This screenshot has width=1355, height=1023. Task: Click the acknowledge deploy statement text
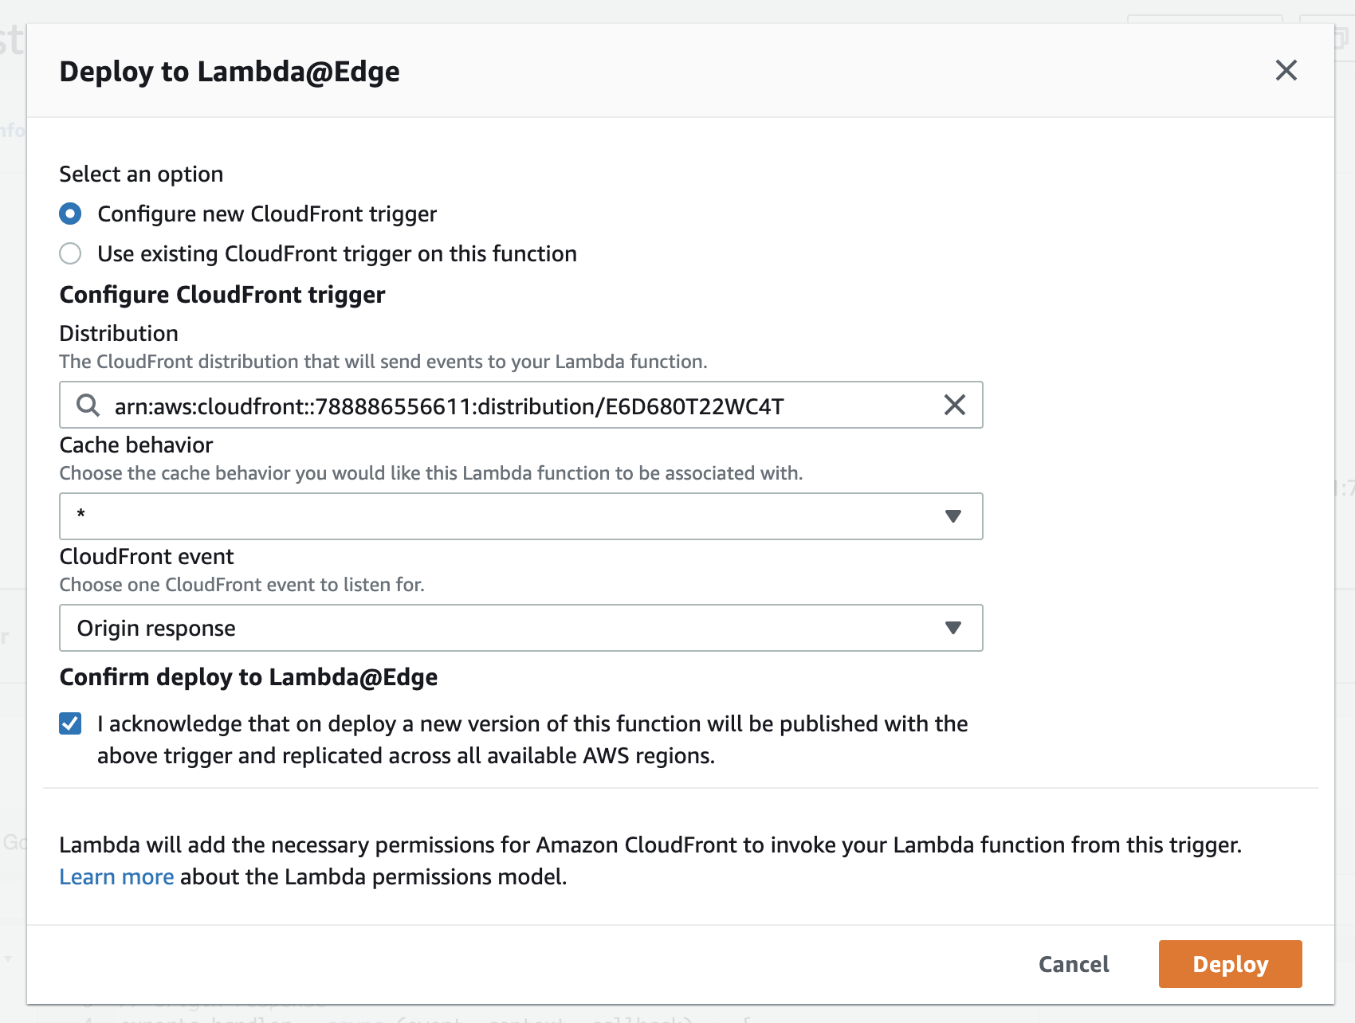pos(532,739)
